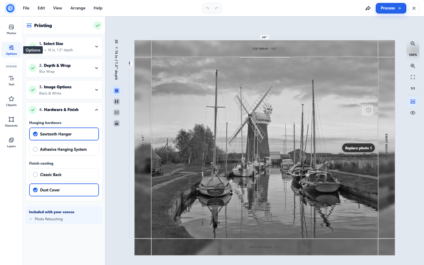Select the Text design tool
The image size is (424, 265).
point(11,81)
